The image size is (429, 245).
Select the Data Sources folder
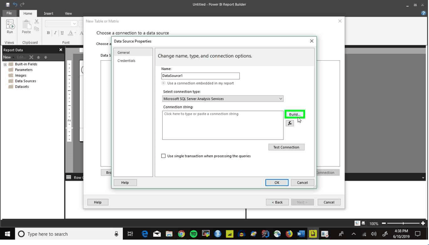pyautogui.click(x=26, y=81)
